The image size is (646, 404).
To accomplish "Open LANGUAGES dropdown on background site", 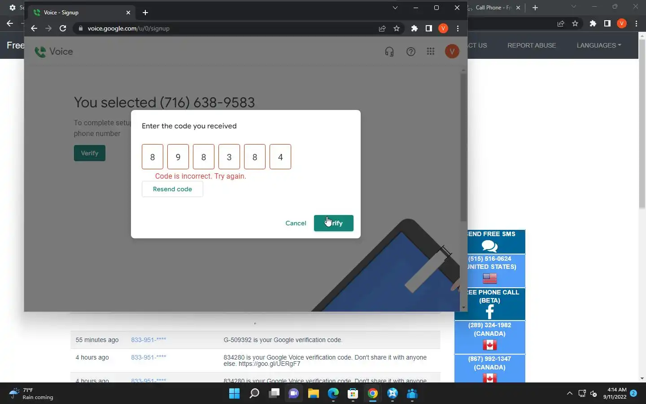I will tap(599, 45).
